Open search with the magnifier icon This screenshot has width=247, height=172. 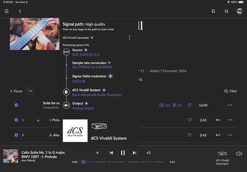tap(226, 11)
